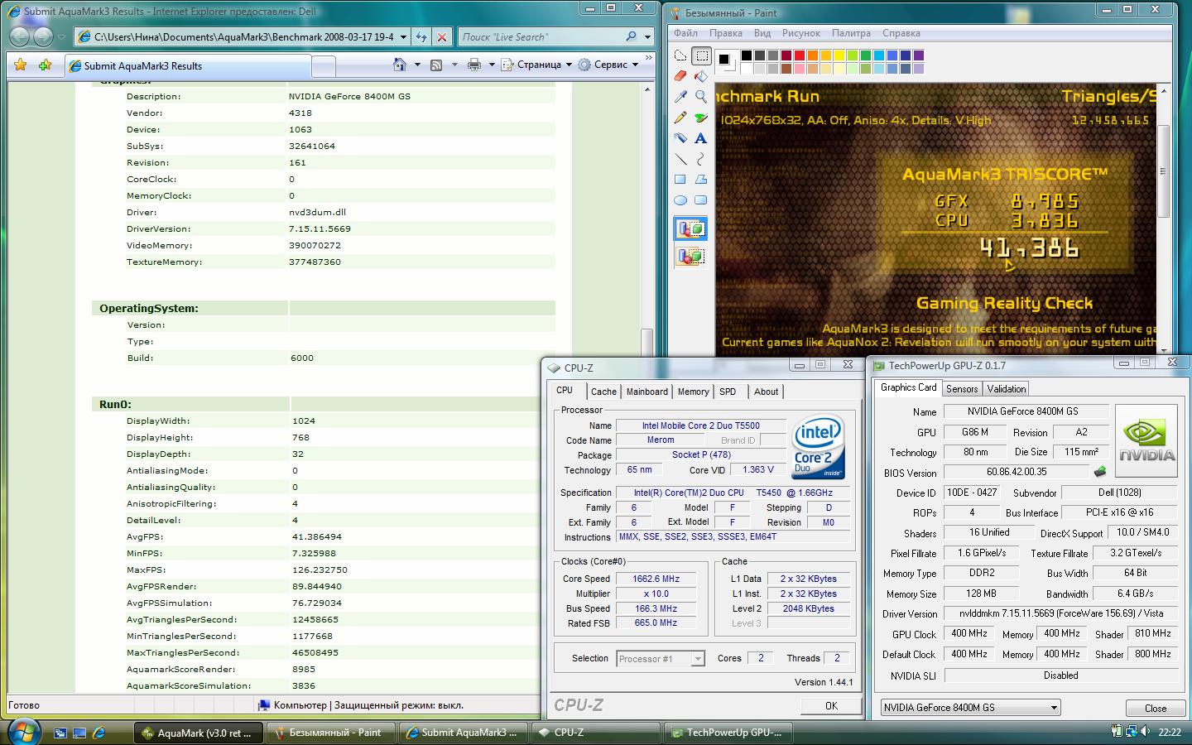Choose the Rectangle shape tool
Image resolution: width=1192 pixels, height=745 pixels.
680,180
